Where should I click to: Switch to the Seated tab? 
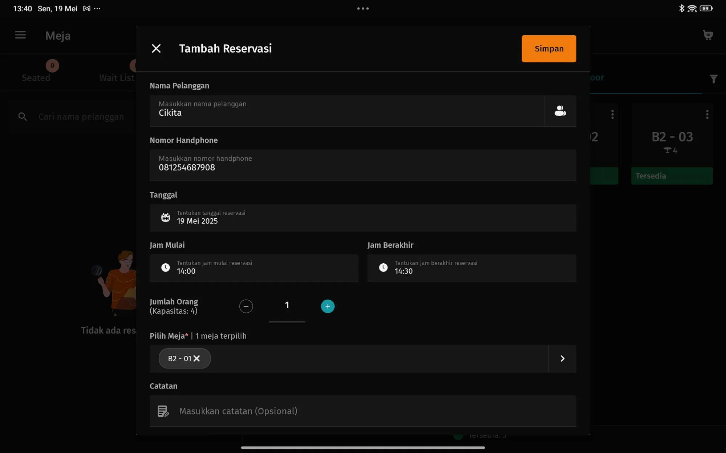[36, 78]
